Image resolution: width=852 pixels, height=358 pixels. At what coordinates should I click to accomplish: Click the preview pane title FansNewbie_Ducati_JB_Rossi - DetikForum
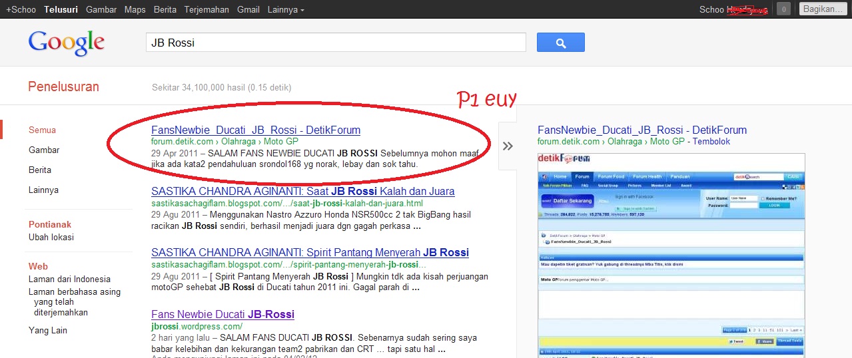click(x=642, y=130)
